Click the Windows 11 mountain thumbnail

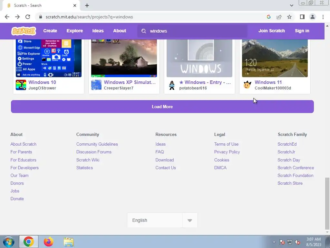click(275, 58)
